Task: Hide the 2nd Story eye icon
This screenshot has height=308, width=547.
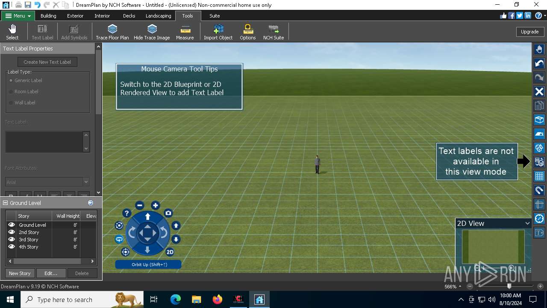Action: click(x=11, y=232)
